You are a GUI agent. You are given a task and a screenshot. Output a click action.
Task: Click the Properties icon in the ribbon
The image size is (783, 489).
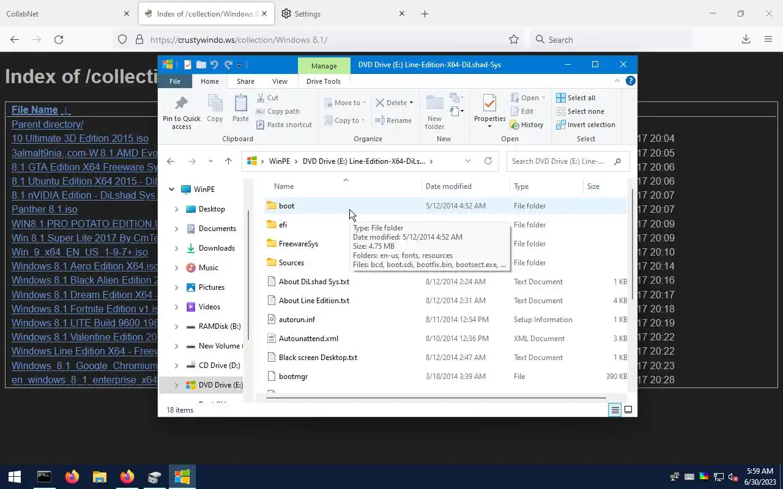(489, 103)
